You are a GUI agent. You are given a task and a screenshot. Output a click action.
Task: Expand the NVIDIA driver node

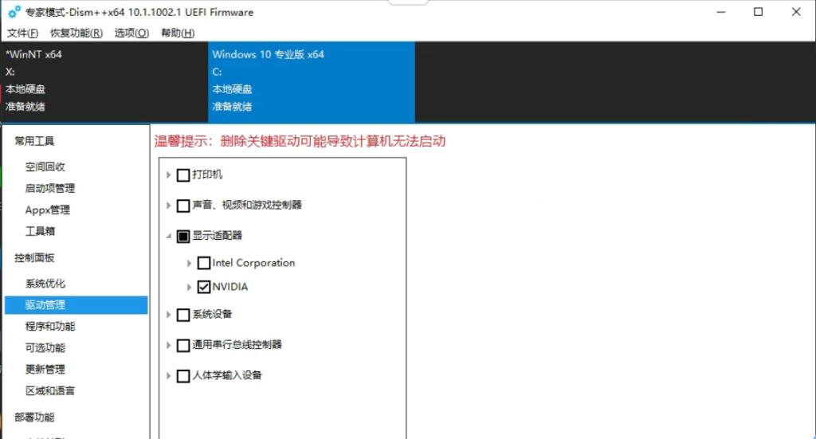[x=190, y=287]
